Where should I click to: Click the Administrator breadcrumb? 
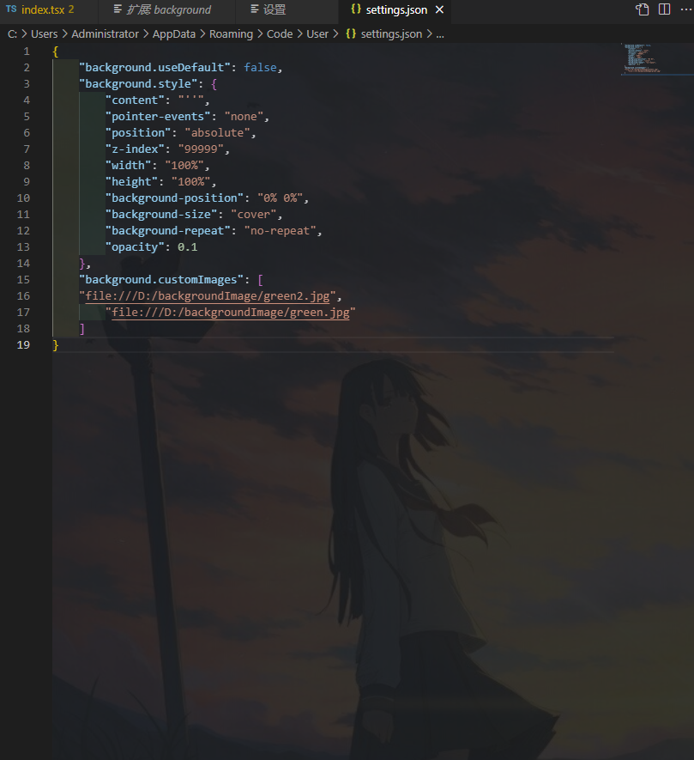pos(106,34)
